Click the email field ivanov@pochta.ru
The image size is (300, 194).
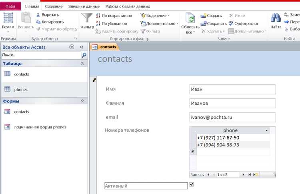pyautogui.click(x=232, y=117)
